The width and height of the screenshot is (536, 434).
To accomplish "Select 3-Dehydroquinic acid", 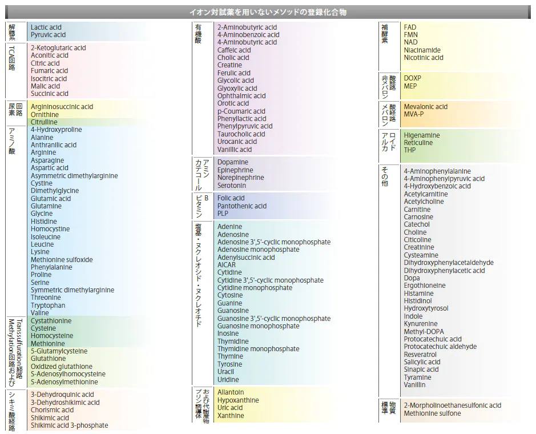I will coord(62,395).
